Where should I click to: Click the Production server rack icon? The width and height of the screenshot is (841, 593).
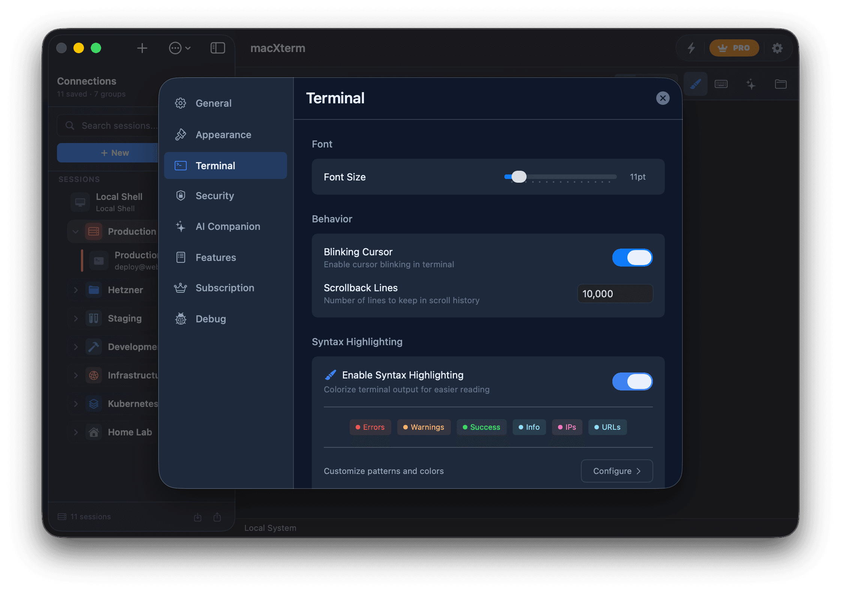click(94, 231)
